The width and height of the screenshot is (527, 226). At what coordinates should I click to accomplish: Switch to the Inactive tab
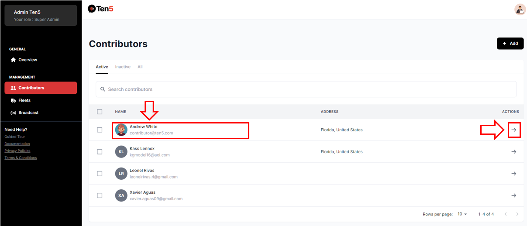(x=123, y=67)
